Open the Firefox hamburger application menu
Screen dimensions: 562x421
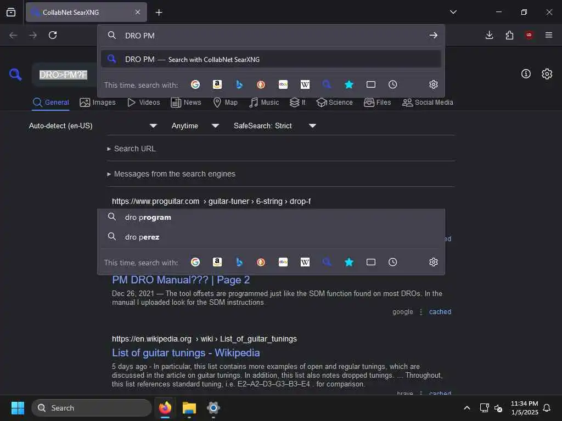(549, 35)
